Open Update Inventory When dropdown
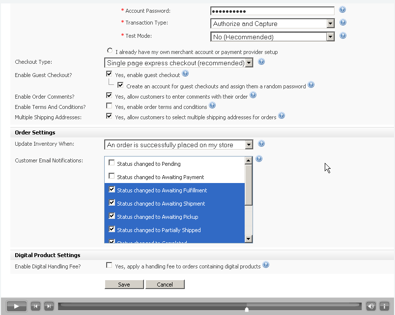 179,145
